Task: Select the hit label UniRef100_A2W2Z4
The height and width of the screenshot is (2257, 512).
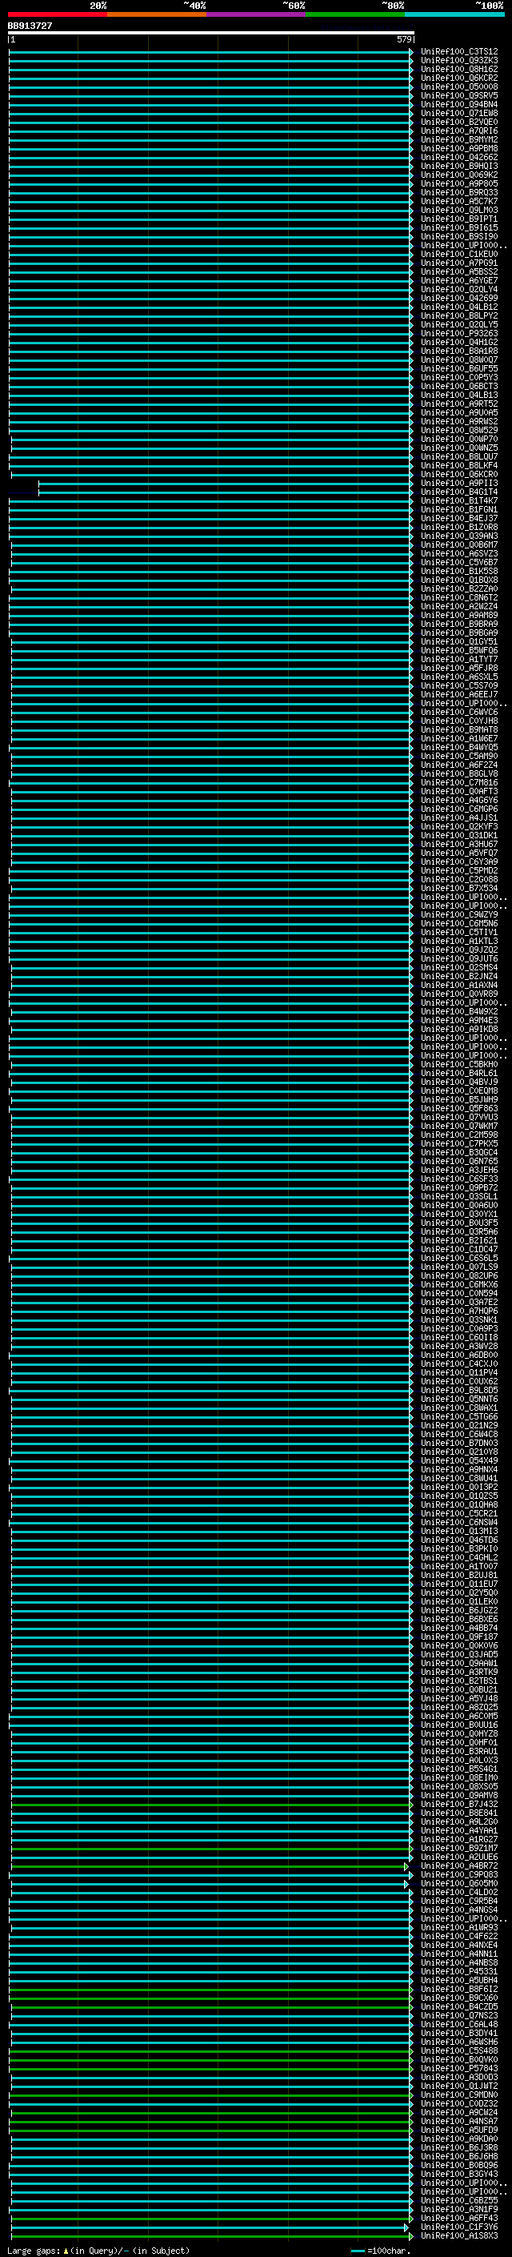Action: click(458, 606)
